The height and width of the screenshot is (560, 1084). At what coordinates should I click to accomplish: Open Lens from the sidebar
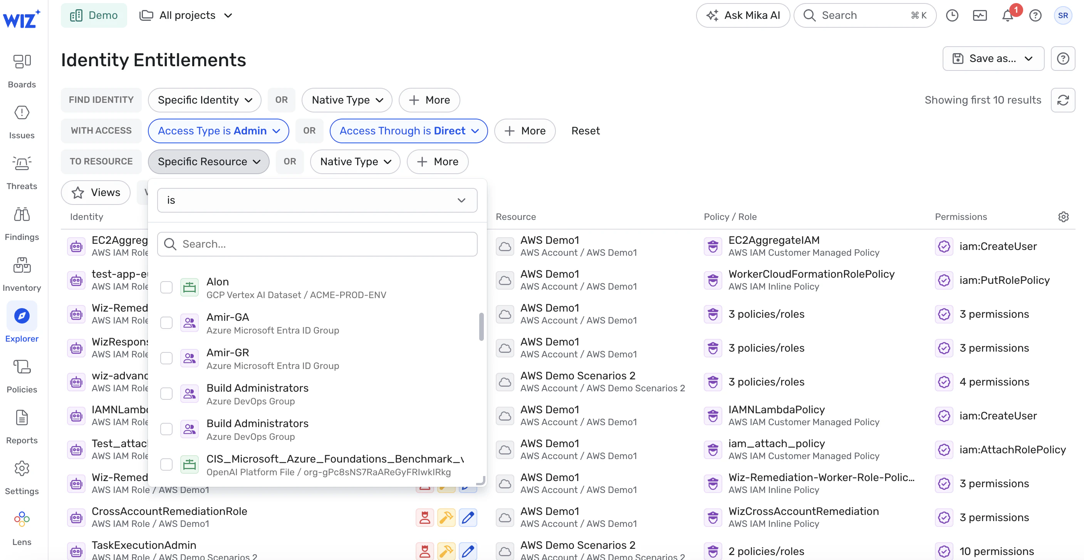point(22,529)
